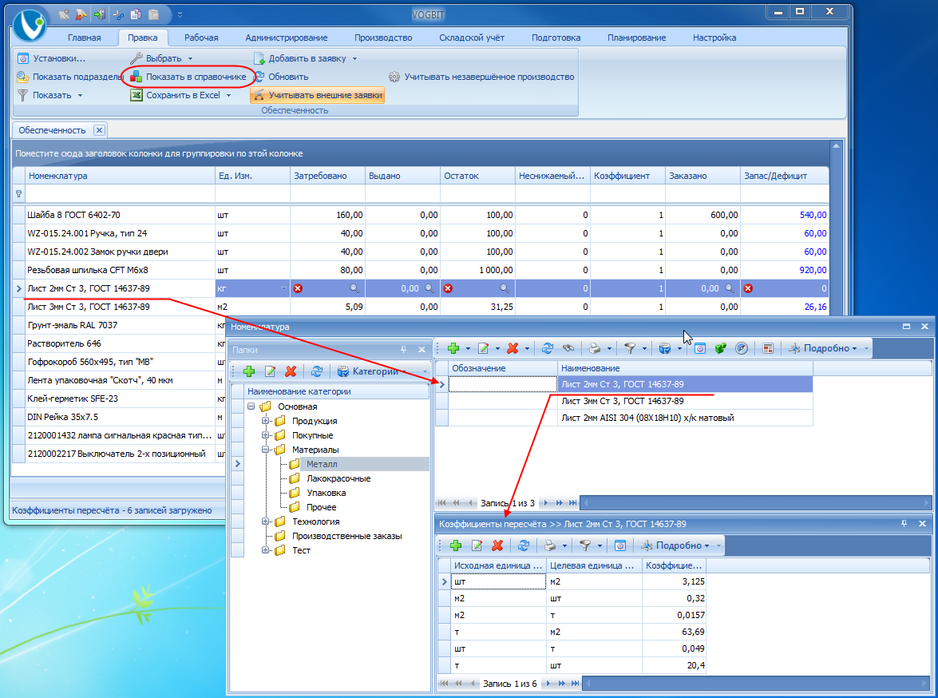Click the edit icon in Номенклатура toolbar
The image size is (938, 698).
coord(483,348)
